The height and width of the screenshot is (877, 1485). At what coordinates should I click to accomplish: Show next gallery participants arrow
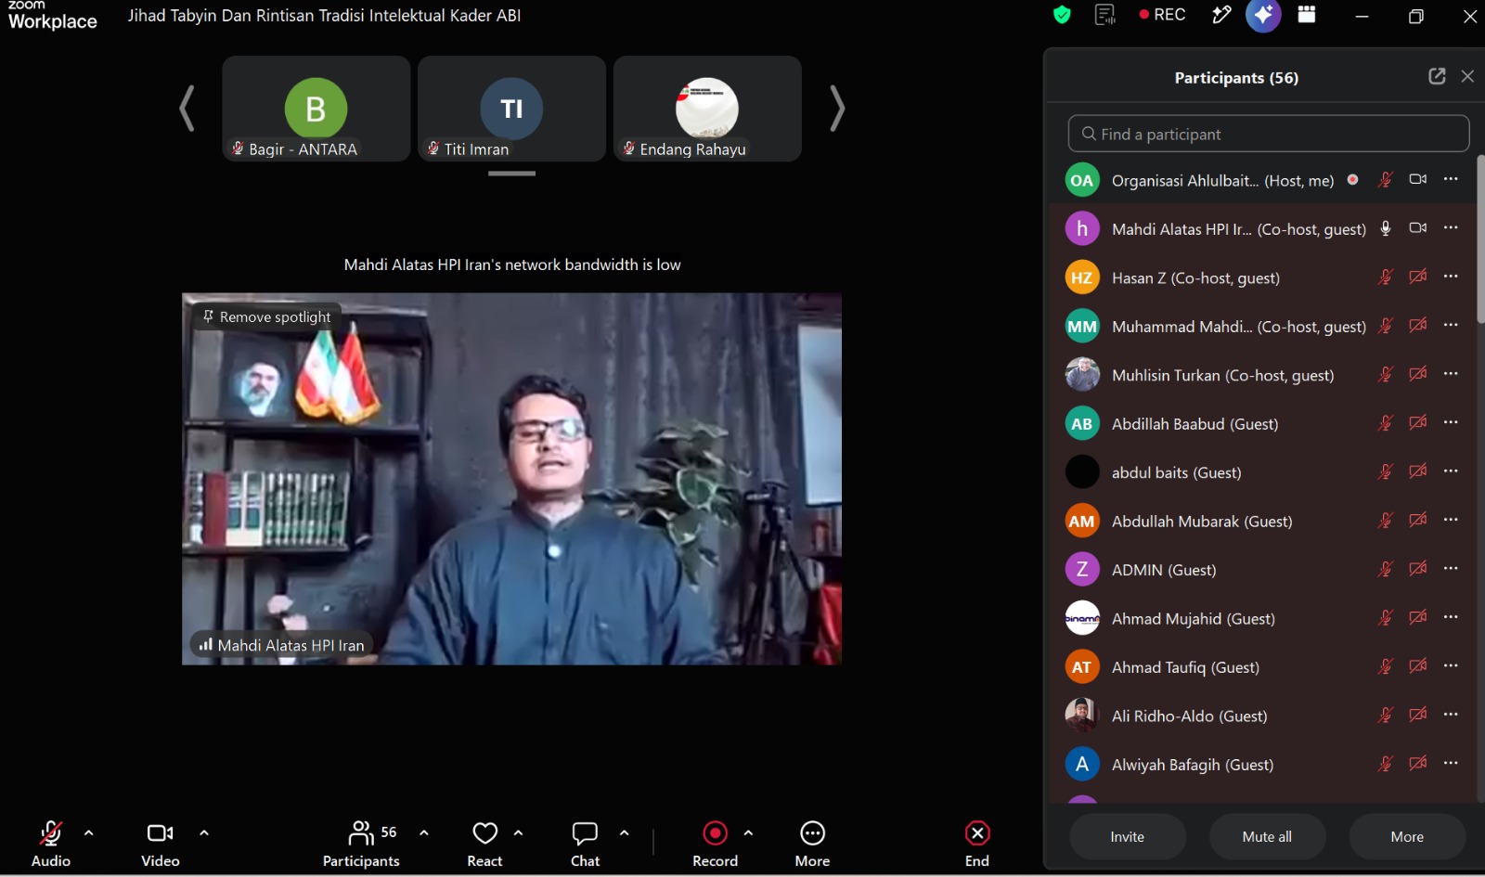(x=836, y=109)
